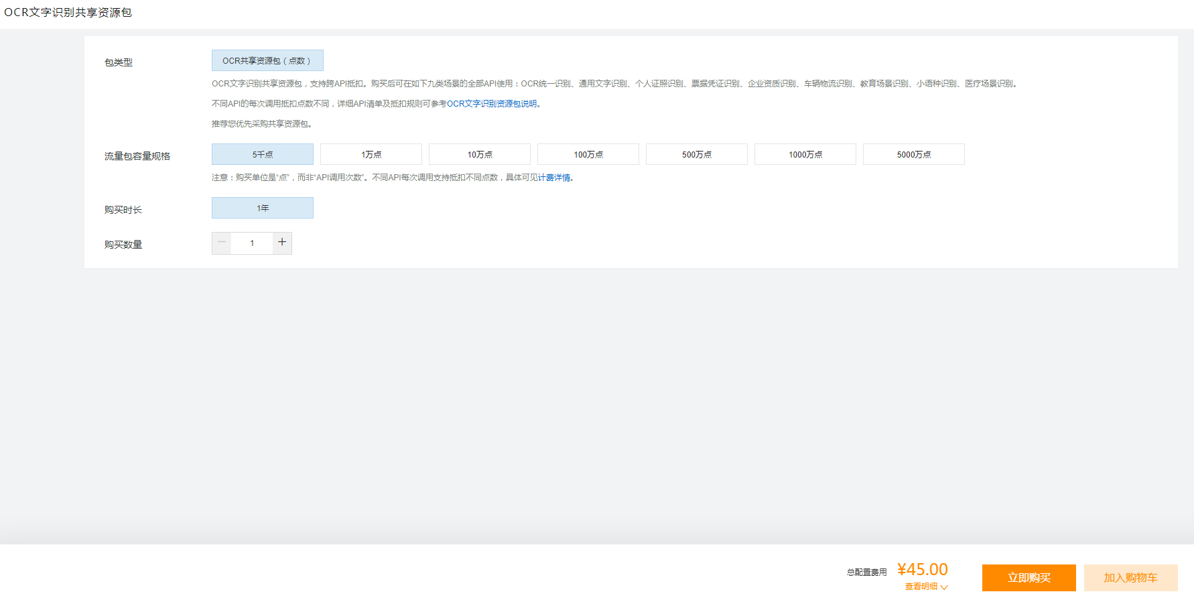Pick the 500万点 capacity option
Image resolution: width=1194 pixels, height=600 pixels.
coord(697,154)
